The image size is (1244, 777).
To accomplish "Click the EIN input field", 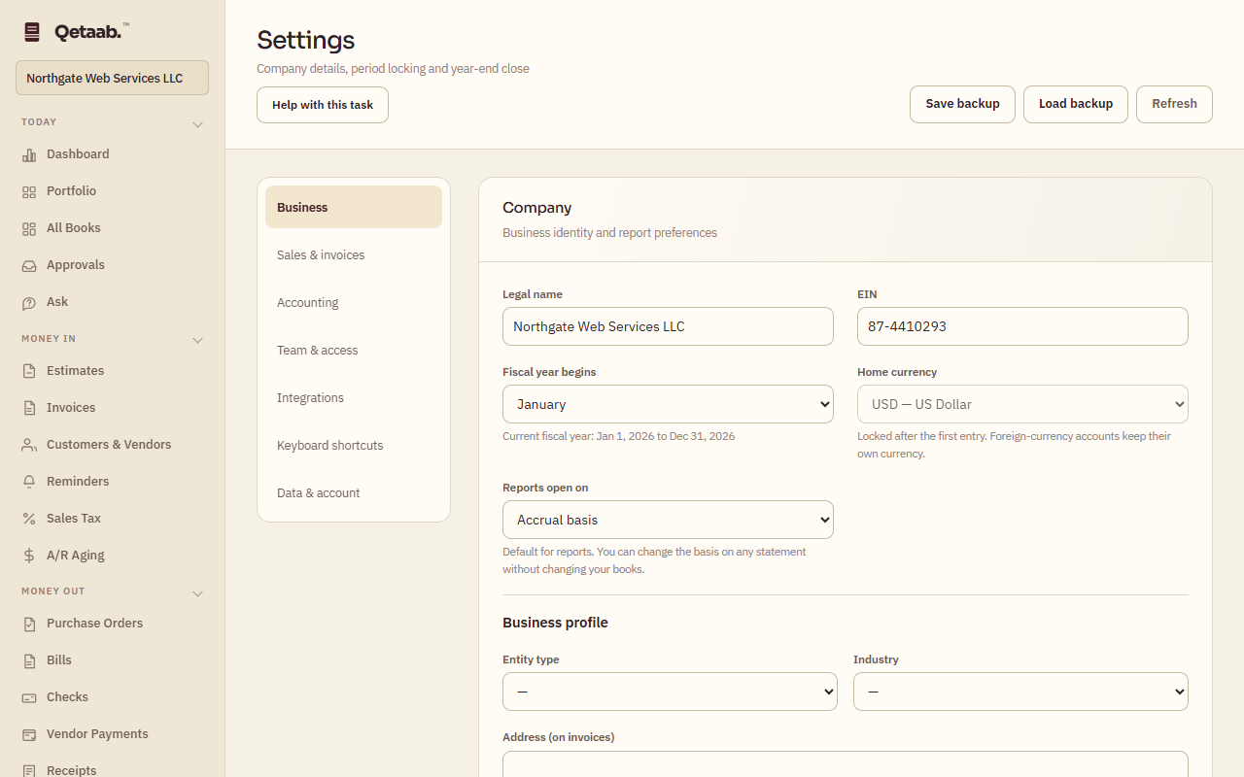I will tap(1022, 326).
